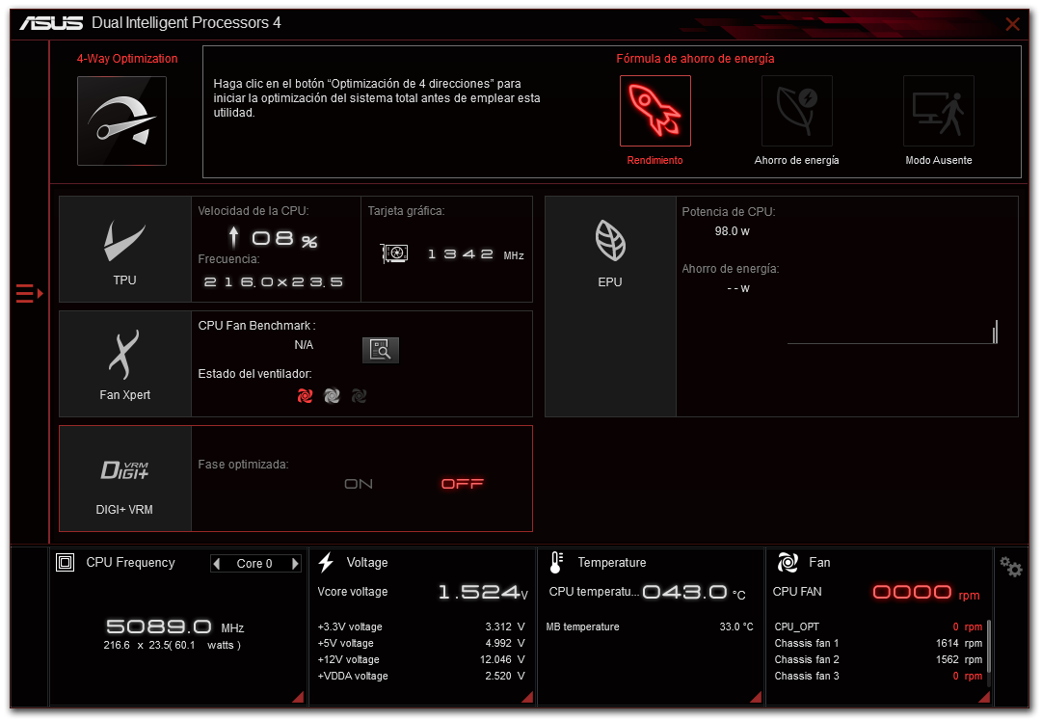The width and height of the screenshot is (1042, 720).
Task: Expand the Temperature panel corner arrow
Action: coord(757,696)
